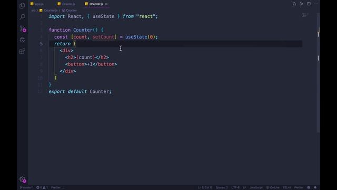
Task: Change indentation via Spaces: 2 status item
Action: [x=222, y=187]
